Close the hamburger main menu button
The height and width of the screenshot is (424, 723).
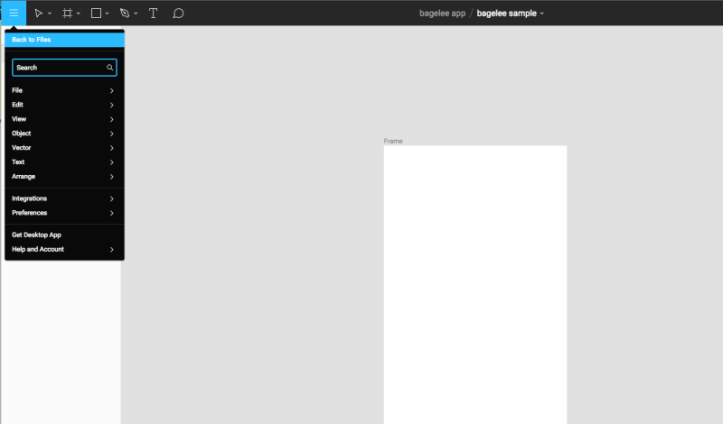pyautogui.click(x=14, y=13)
